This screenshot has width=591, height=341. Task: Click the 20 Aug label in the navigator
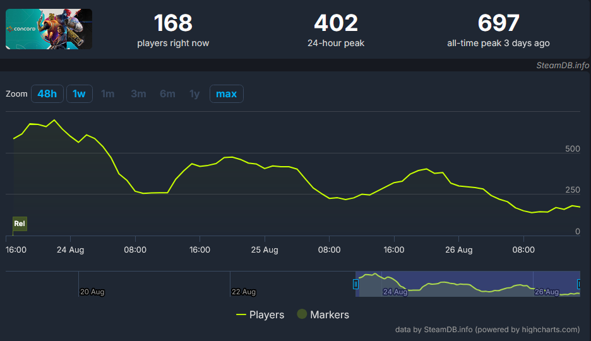click(92, 292)
